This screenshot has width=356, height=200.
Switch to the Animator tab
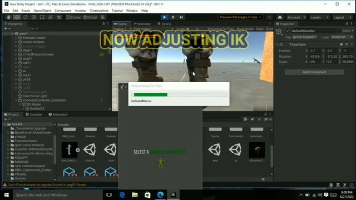[142, 24]
